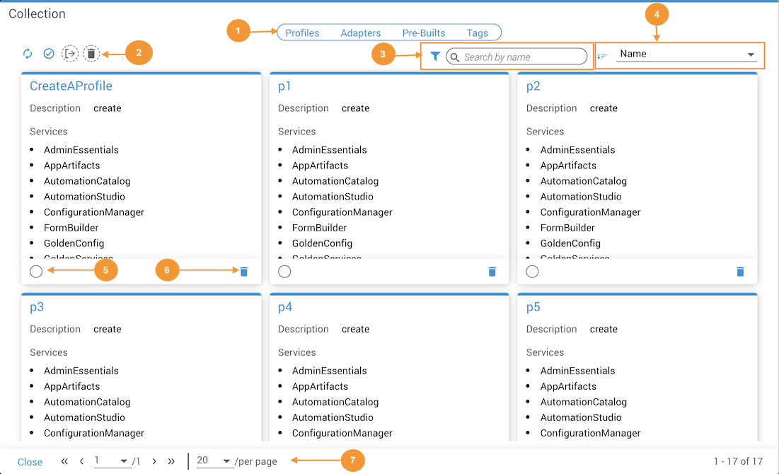
Task: Click the Search by name field
Action: tap(522, 57)
